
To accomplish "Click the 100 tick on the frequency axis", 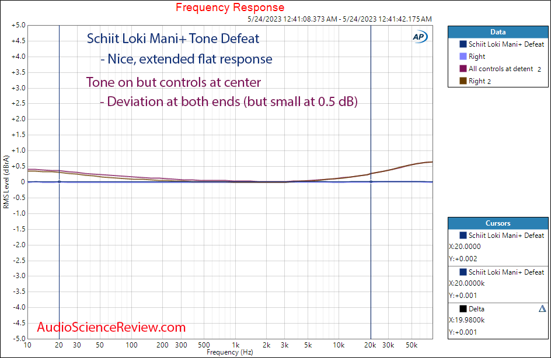I will (131, 345).
